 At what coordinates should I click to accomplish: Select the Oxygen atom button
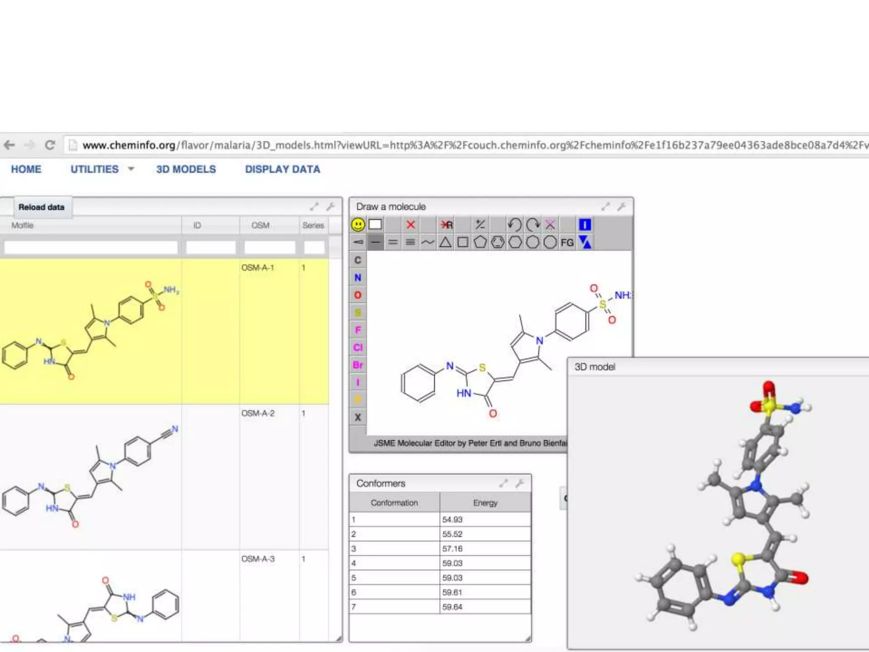(x=358, y=295)
